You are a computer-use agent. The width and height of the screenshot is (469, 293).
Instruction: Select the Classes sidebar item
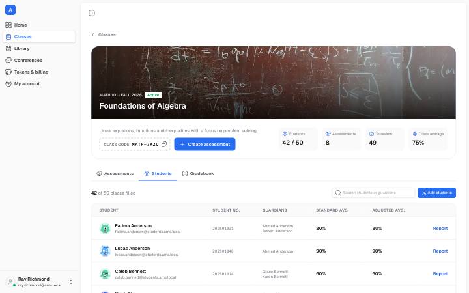coord(39,36)
